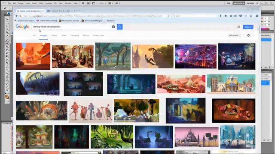This screenshot has height=154, width=275.
Task: Click the browser's secondary Search box
Action: click(x=195, y=16)
